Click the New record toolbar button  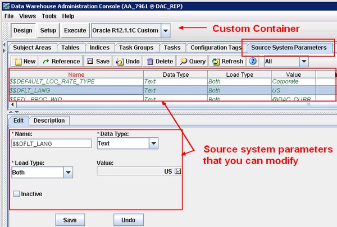(x=24, y=61)
